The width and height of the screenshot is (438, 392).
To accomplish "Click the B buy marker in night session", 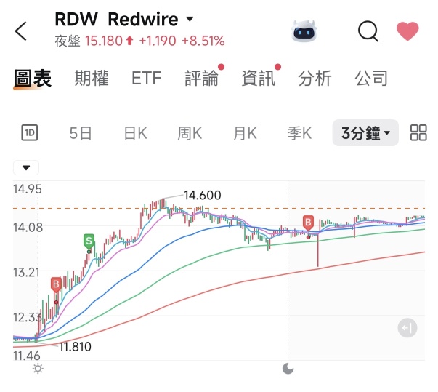I will 308,223.
